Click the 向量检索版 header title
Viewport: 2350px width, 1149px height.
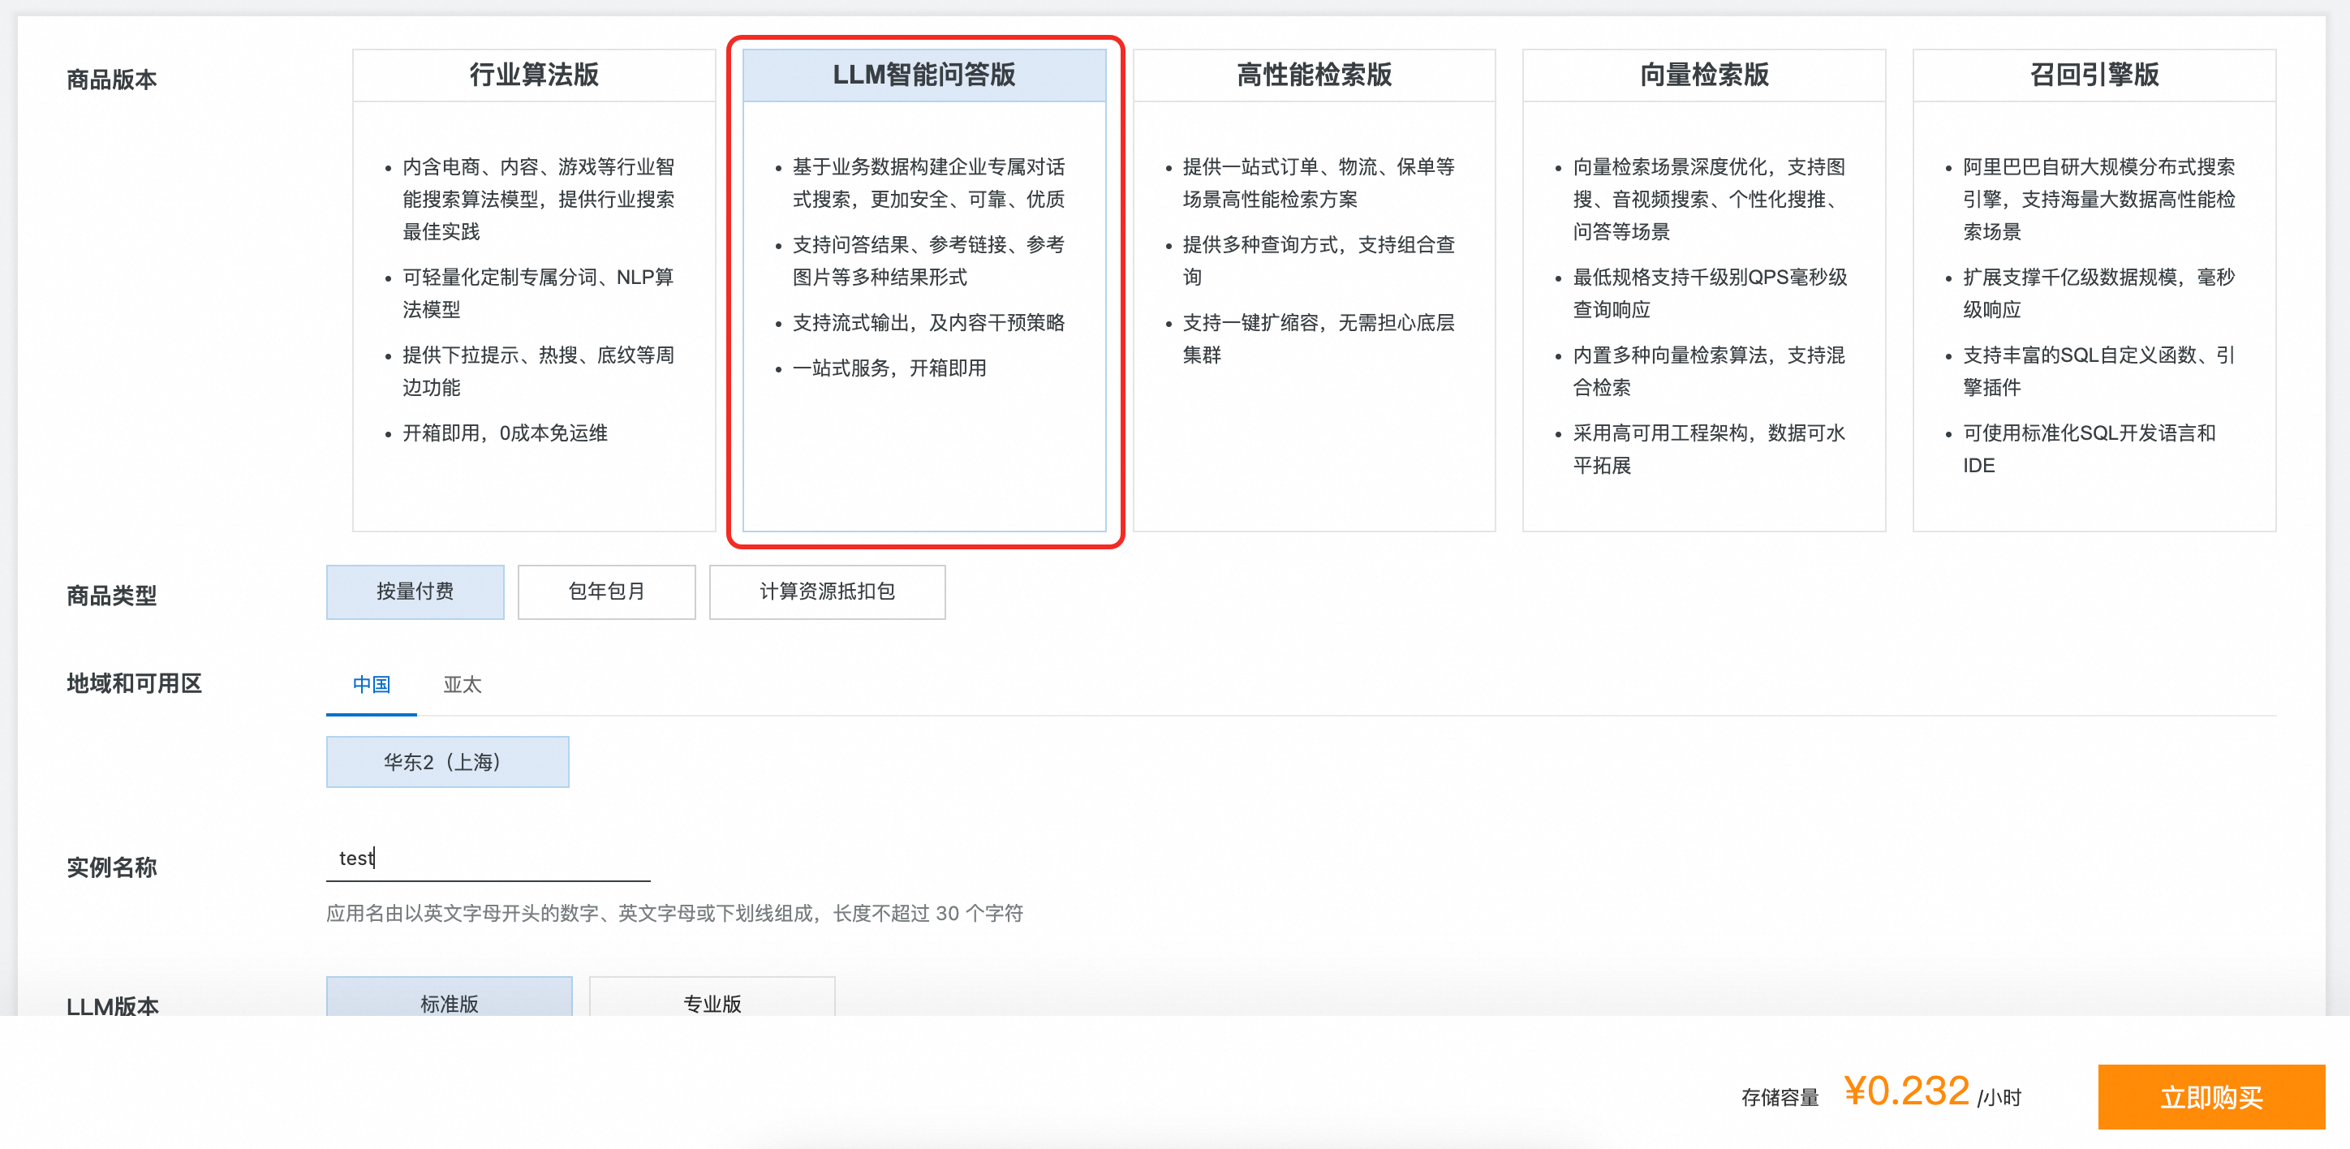pyautogui.click(x=1703, y=75)
